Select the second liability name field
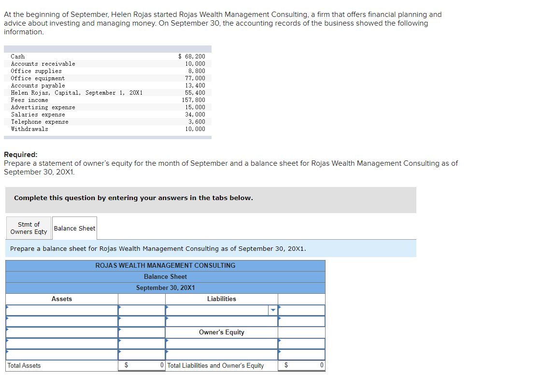 click(x=221, y=321)
